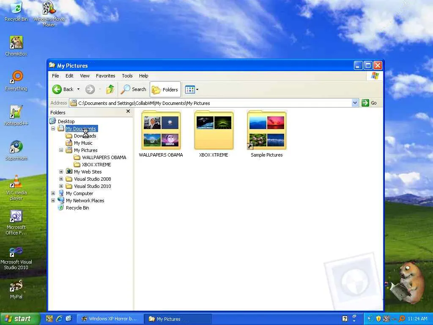Click the address bar path field

[x=211, y=103]
